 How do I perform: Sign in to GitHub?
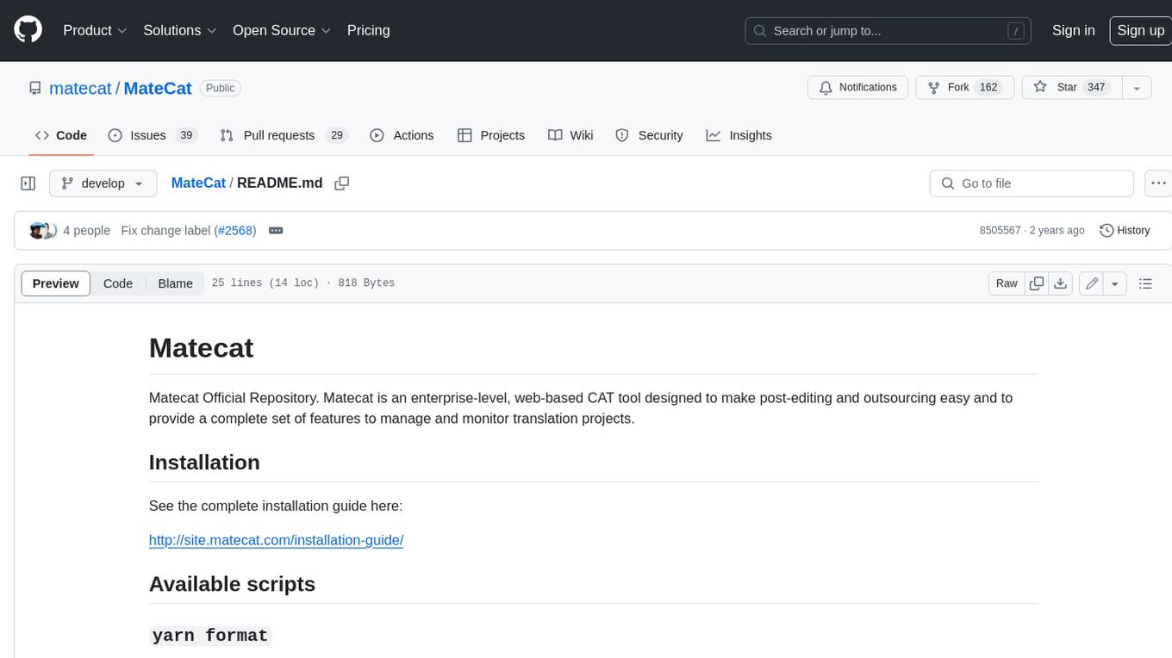pos(1073,30)
